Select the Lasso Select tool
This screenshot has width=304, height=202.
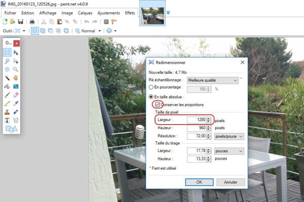click(7, 61)
